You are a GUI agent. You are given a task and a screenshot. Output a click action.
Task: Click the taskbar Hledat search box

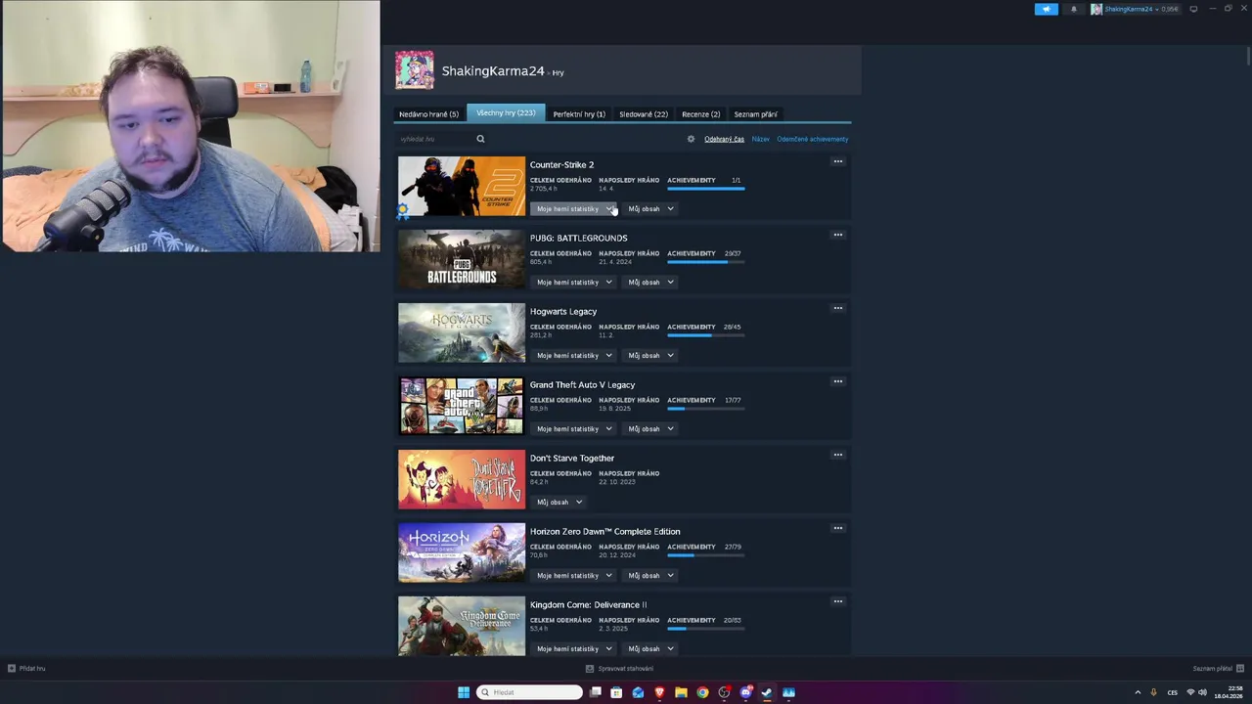(529, 692)
